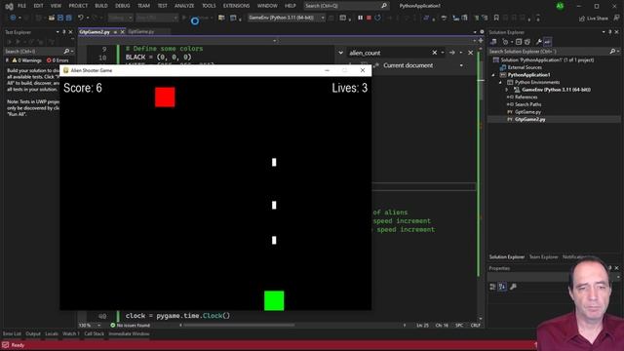Screen dimensions: 624x351
Task: Open Properties via Solution Explorer's wrench icon
Action: coord(539,42)
